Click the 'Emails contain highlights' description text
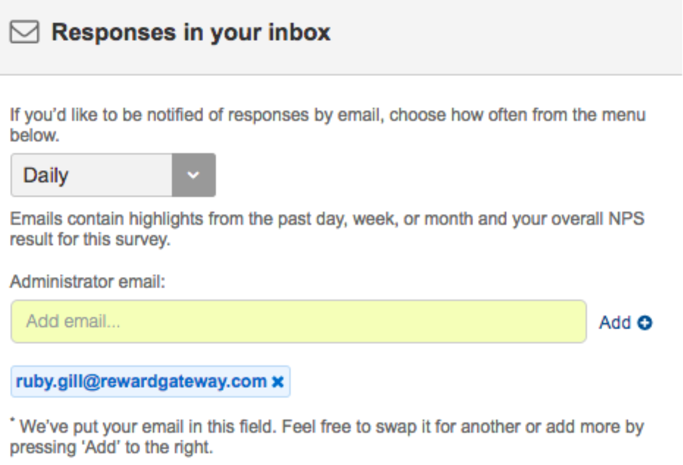 327,229
